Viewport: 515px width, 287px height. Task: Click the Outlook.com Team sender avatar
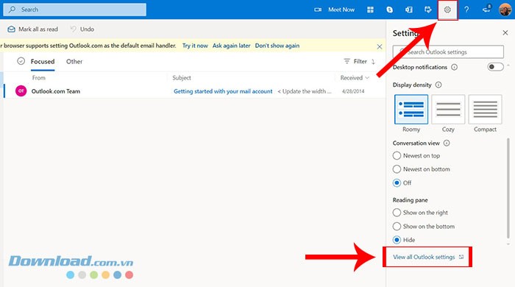tap(21, 91)
